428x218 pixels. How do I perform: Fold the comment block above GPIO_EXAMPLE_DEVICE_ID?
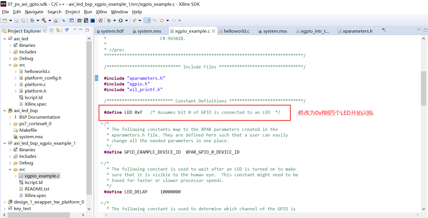point(102,123)
